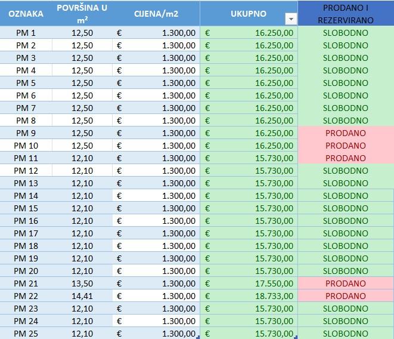
Task: Select the cell labeled PM 22
Action: coord(26,296)
